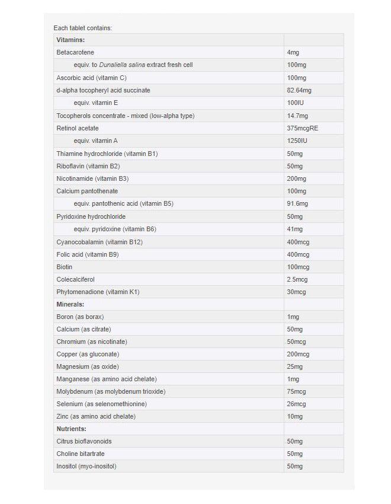Click the Selenium (as selenomethionine) row
Screen dimensions: 391x504
pos(101,404)
